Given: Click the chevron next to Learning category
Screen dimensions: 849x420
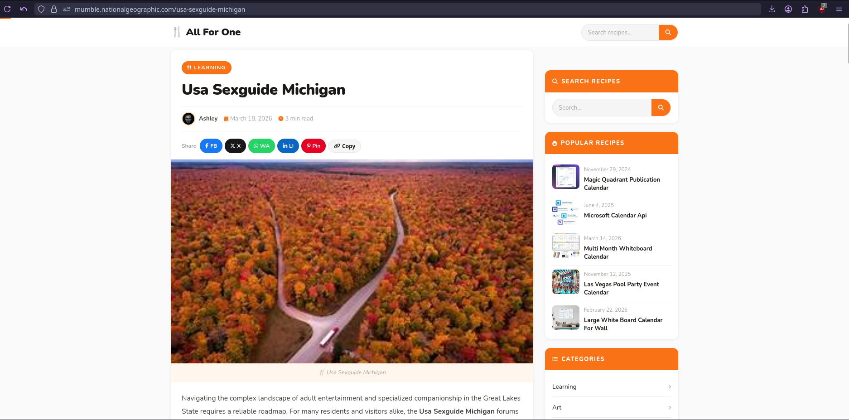Looking at the screenshot, I should [670, 387].
